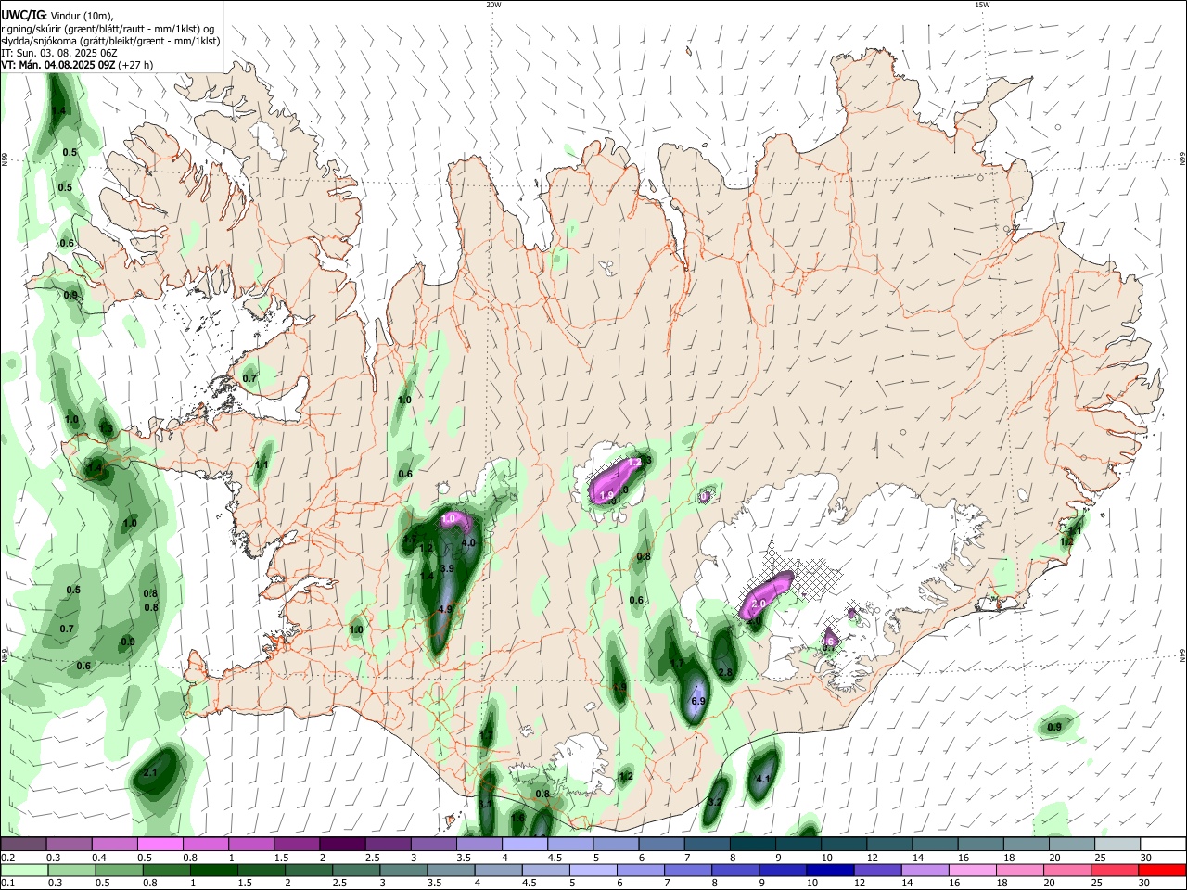Click the darkest green 1–1.5 rain swatch

pyautogui.click(x=214, y=870)
